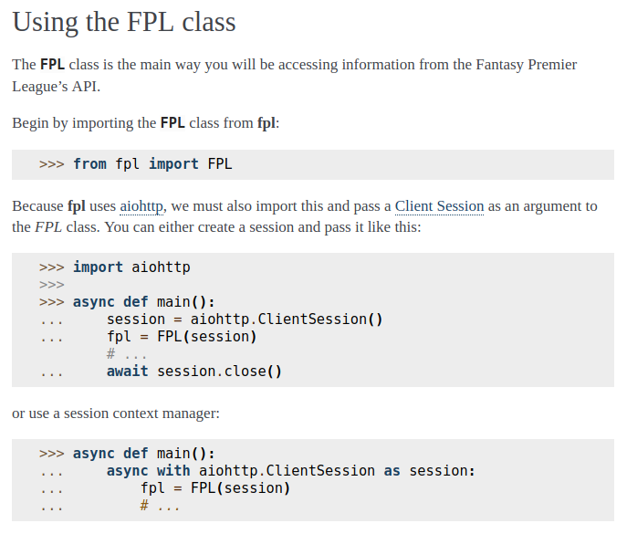Screen dimensions: 627x534
Task: Click the bold 'fpl' in 'class from fpl:'
Action: 266,123
